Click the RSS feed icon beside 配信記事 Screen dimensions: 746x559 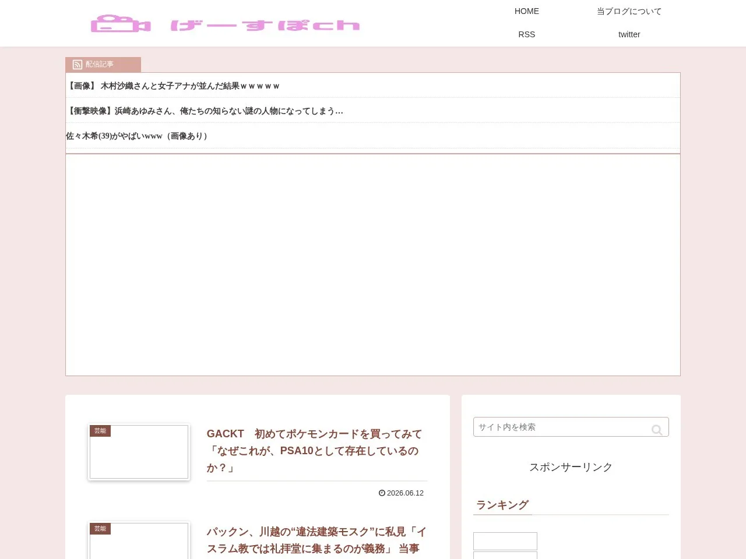pos(77,65)
